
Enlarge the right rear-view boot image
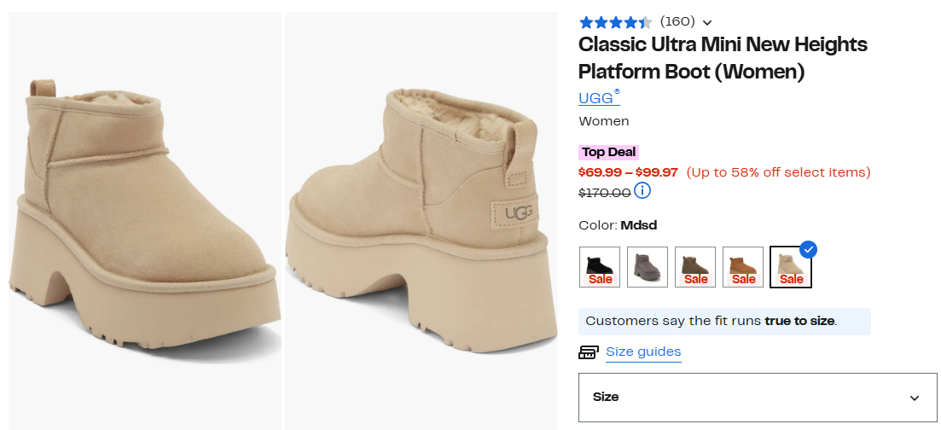pyautogui.click(x=422, y=221)
